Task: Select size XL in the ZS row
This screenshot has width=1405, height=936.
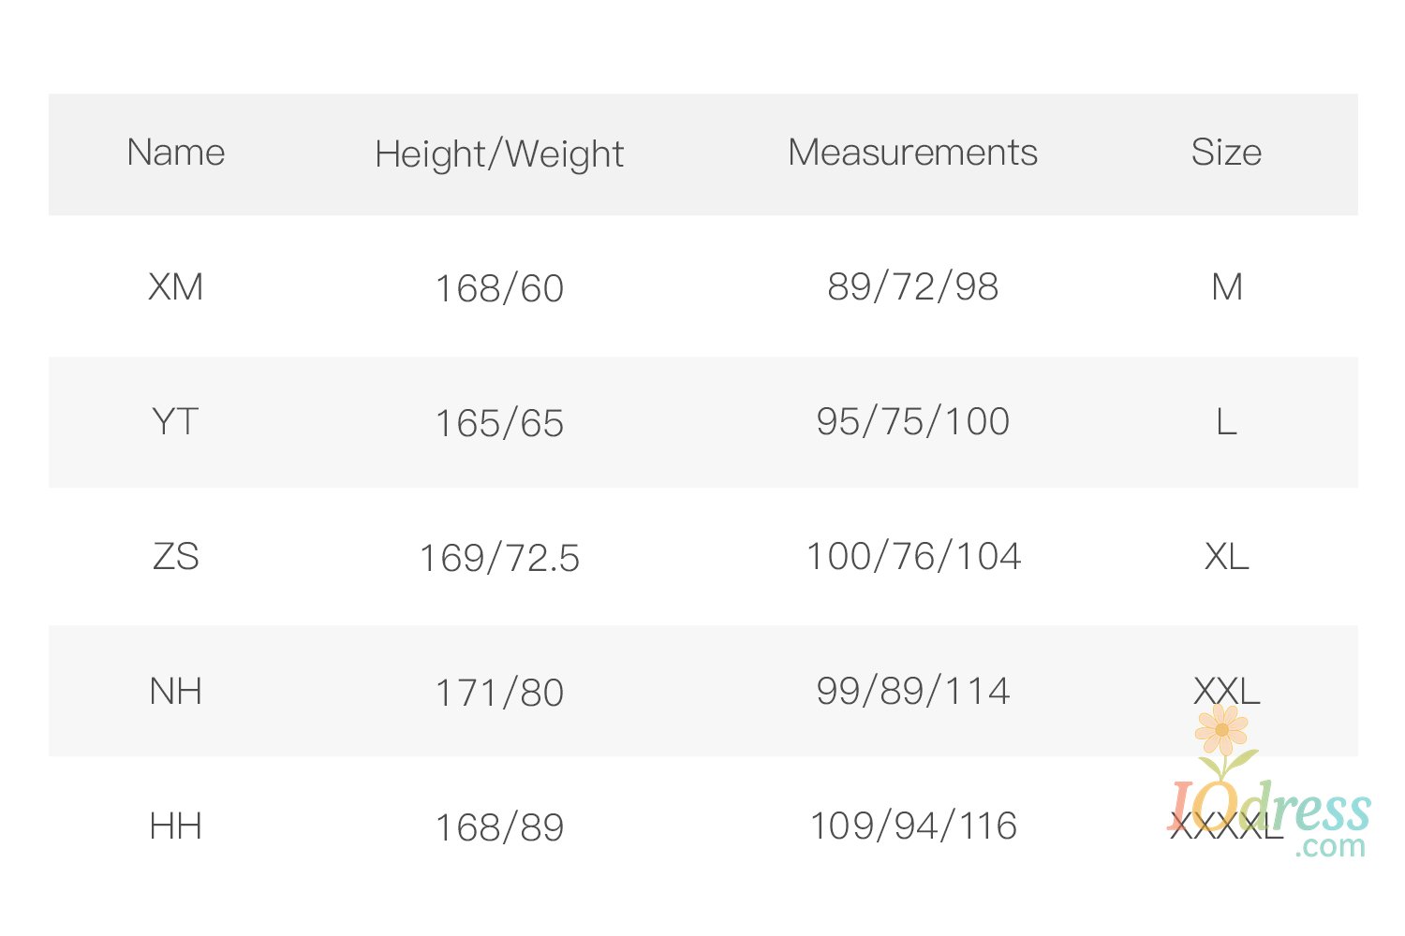Action: 1227,557
